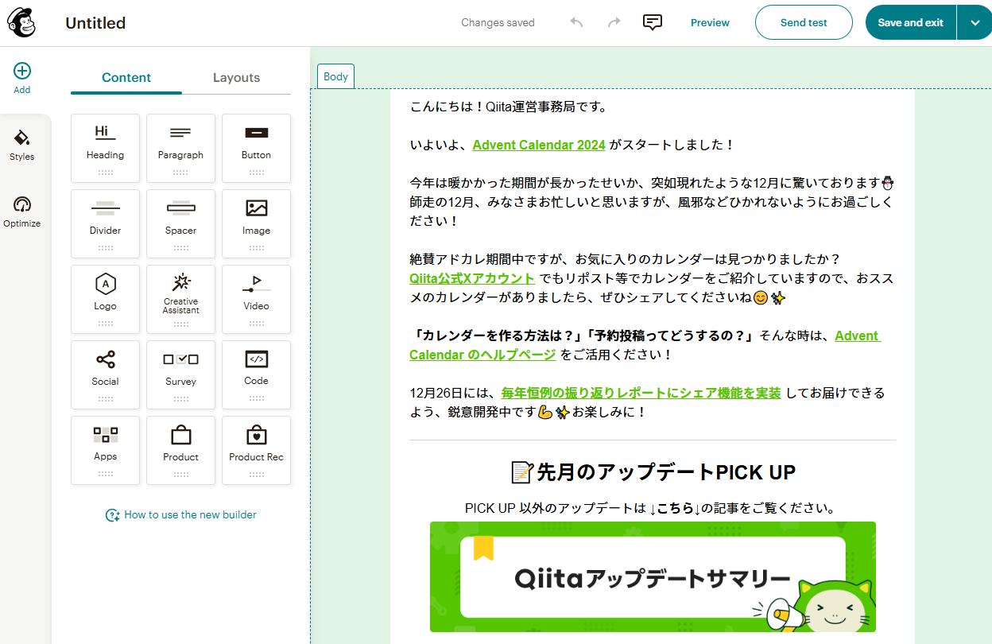Select the Product Rec content block
This screenshot has height=644, width=992.
[x=256, y=450]
